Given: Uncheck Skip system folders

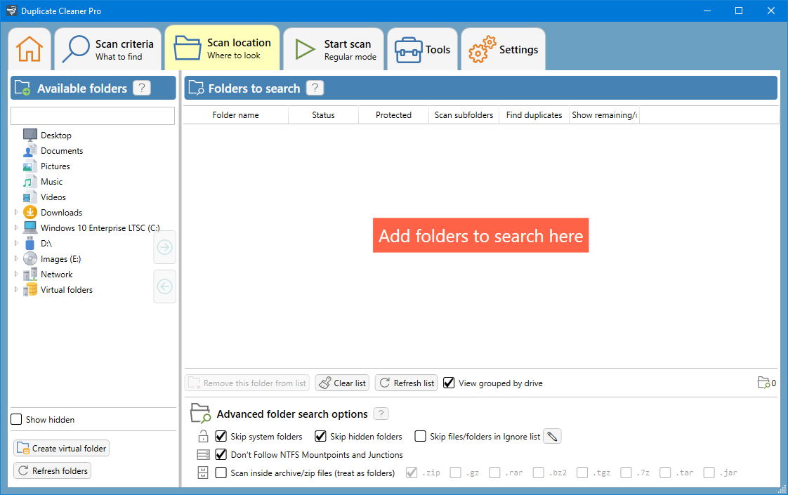Looking at the screenshot, I should pyautogui.click(x=221, y=436).
